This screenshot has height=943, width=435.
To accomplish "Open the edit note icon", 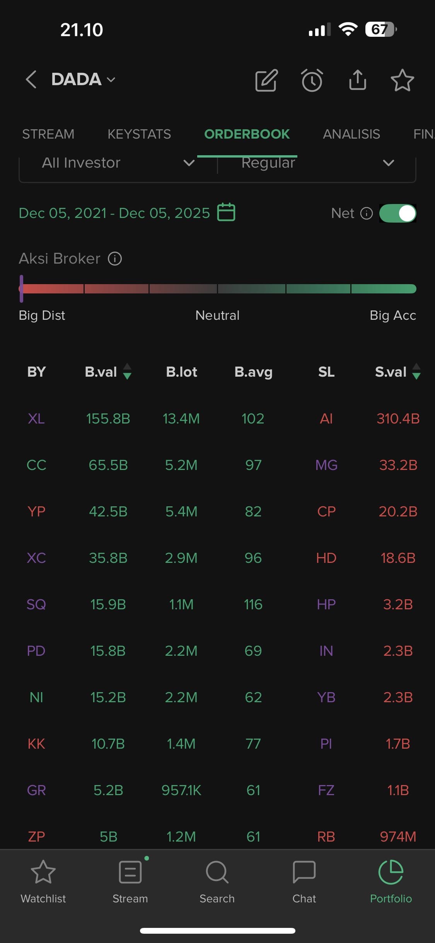I will pyautogui.click(x=266, y=80).
